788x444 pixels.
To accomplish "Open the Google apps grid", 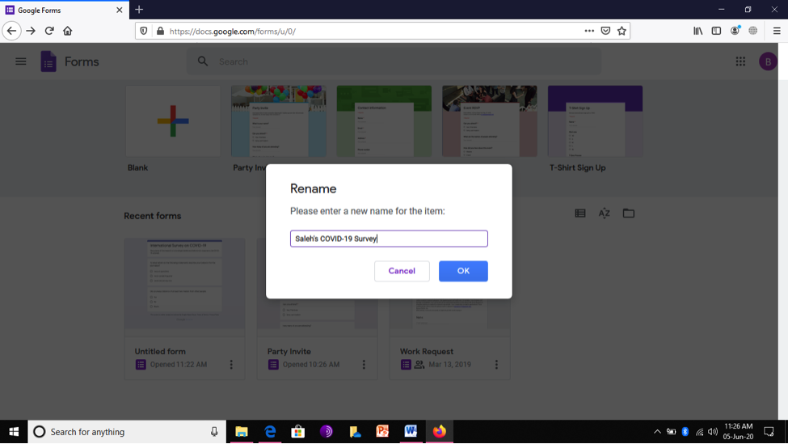I will tap(740, 61).
